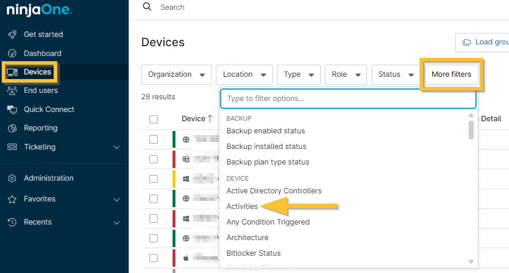Select Backup installed status filter
This screenshot has height=273, width=509.
(x=267, y=147)
